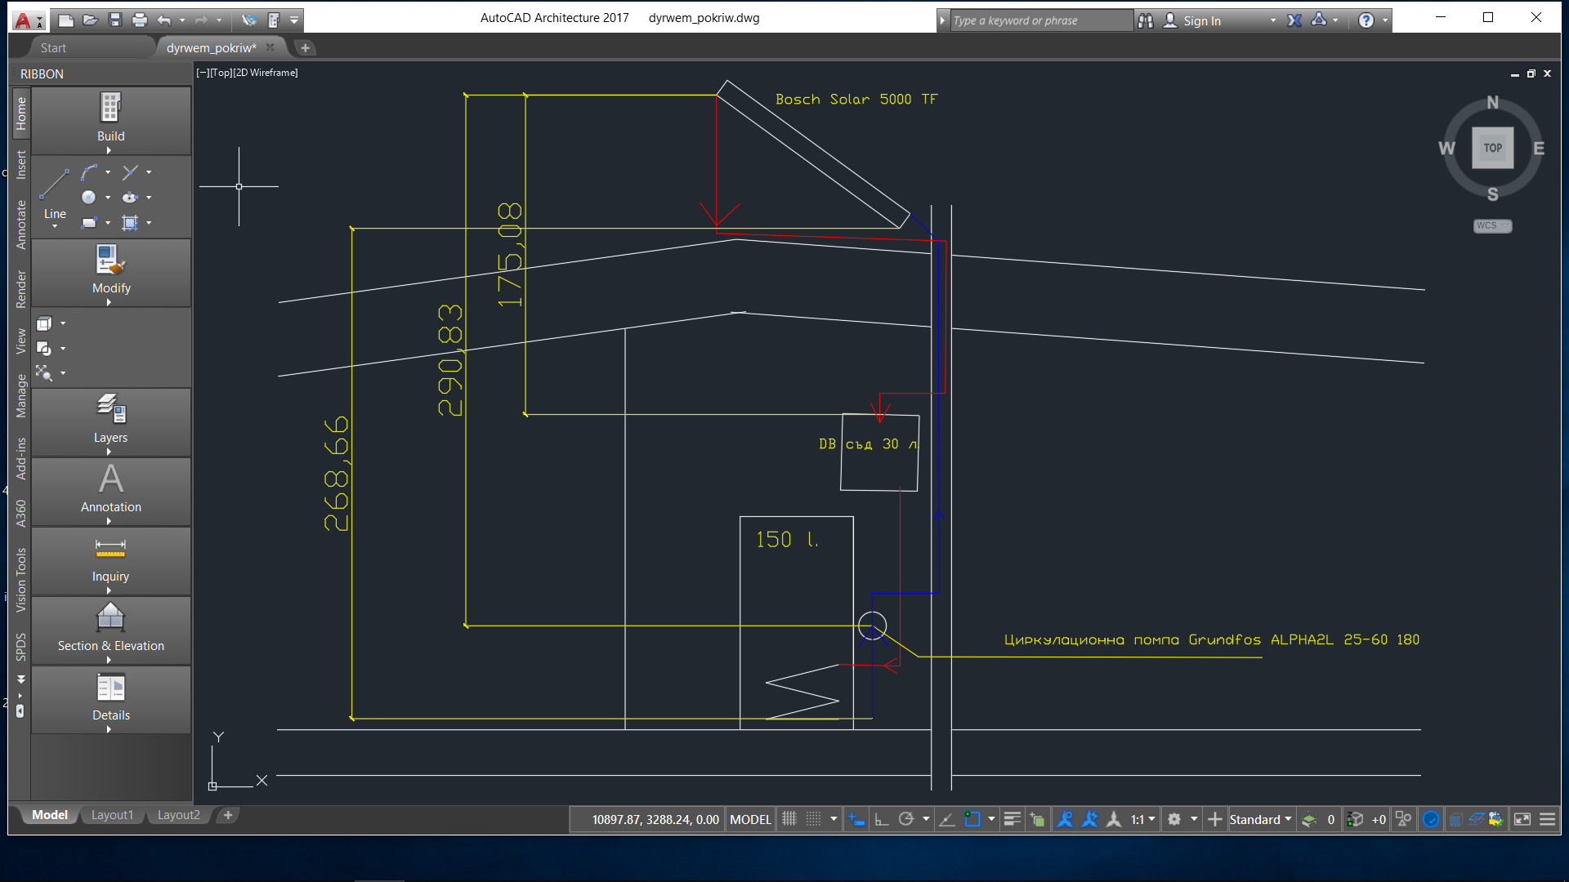Toggle polar tracking in status bar
The image size is (1569, 882).
point(906,819)
